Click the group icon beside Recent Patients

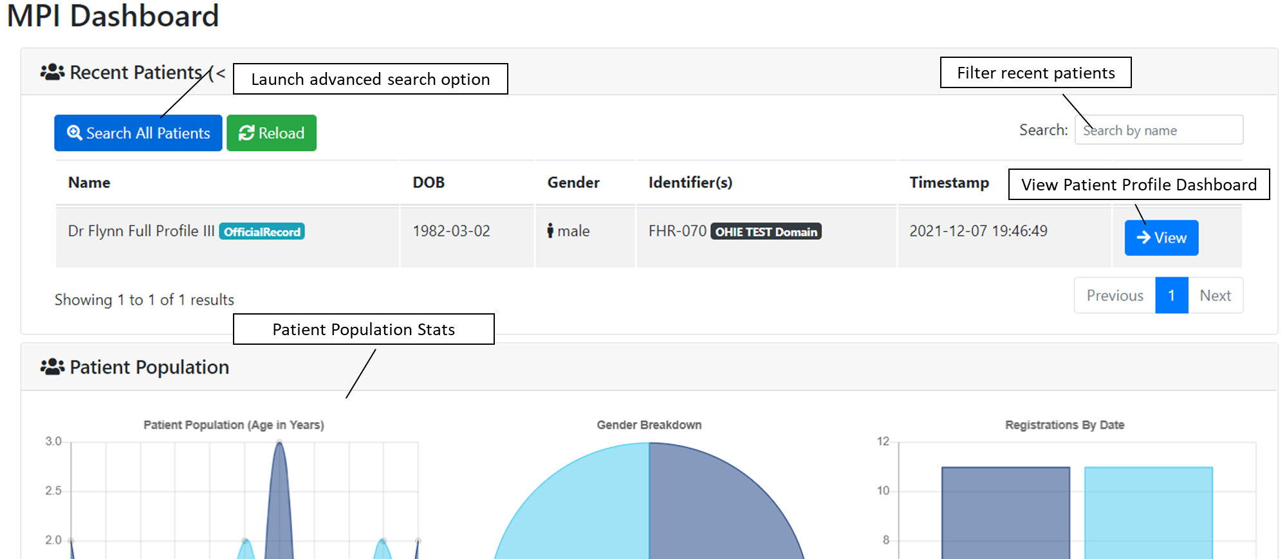pyautogui.click(x=52, y=72)
